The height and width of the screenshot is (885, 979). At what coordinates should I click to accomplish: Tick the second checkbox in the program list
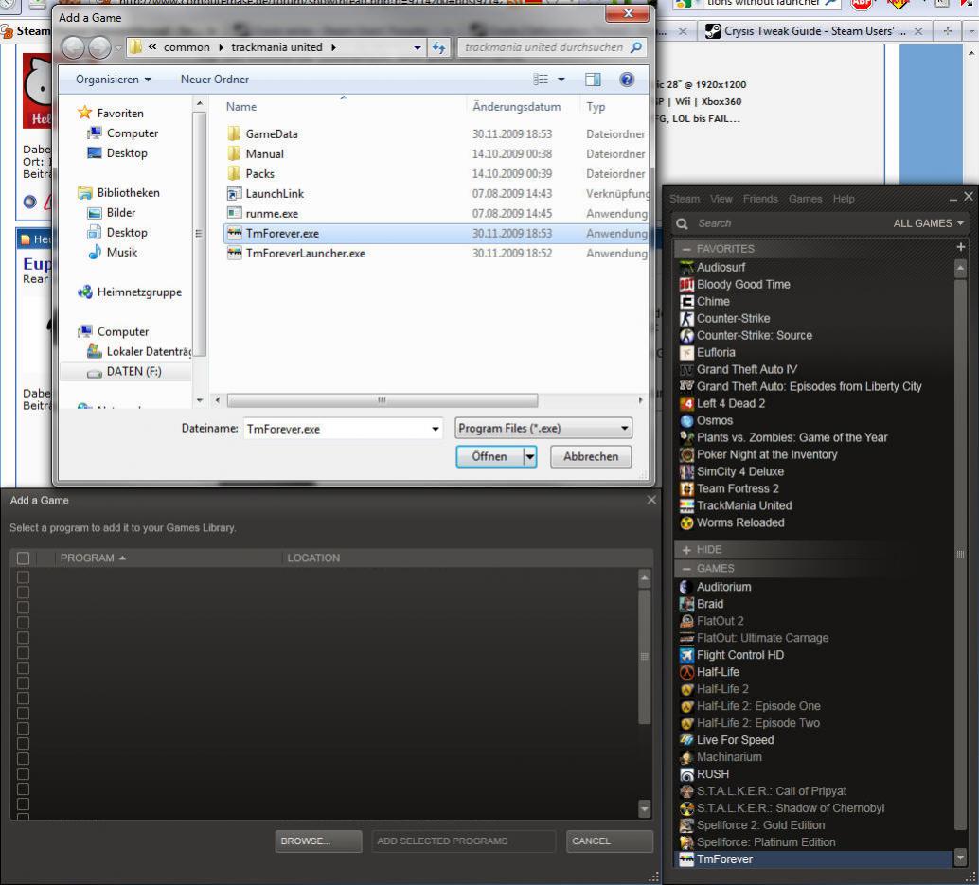pyautogui.click(x=23, y=593)
